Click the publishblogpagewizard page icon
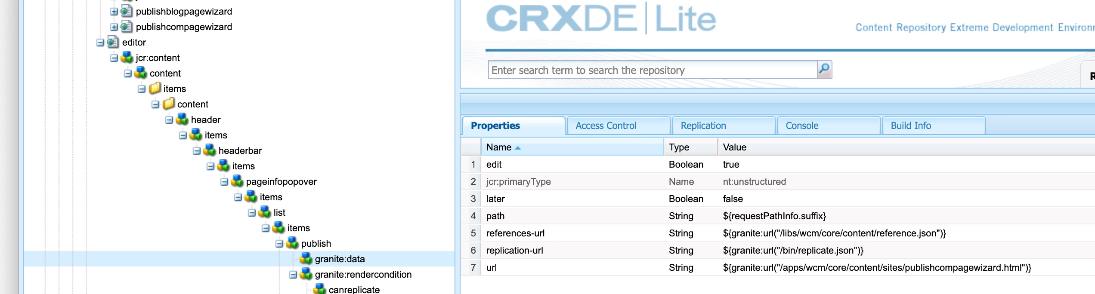Image resolution: width=1095 pixels, height=294 pixels. click(x=126, y=11)
